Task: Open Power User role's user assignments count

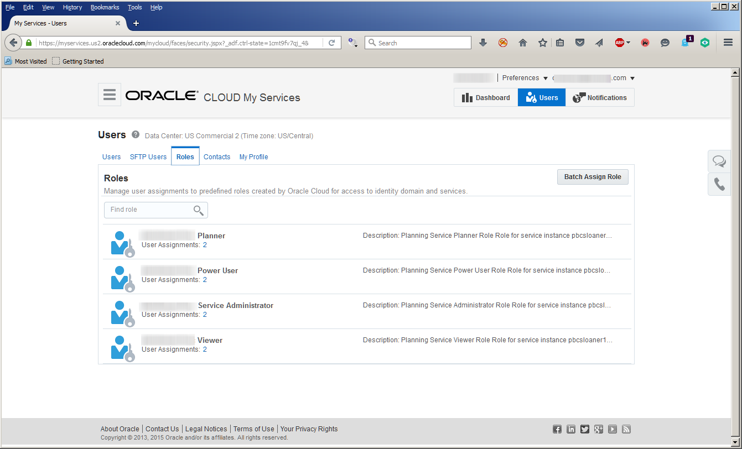Action: [x=205, y=280]
